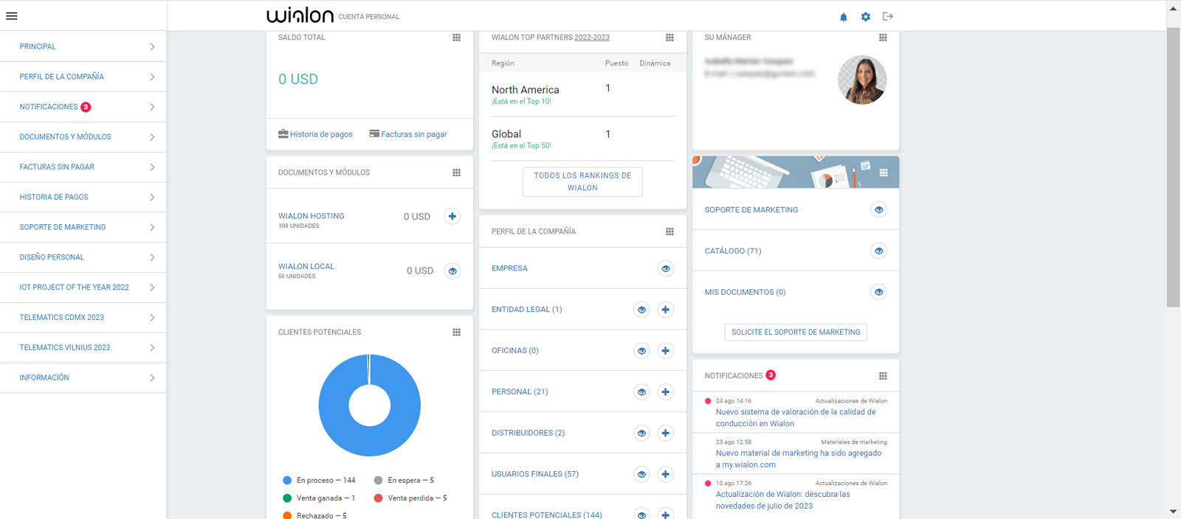
Task: Open IoT Project of the Year 2022 menu
Action: pyautogui.click(x=83, y=288)
